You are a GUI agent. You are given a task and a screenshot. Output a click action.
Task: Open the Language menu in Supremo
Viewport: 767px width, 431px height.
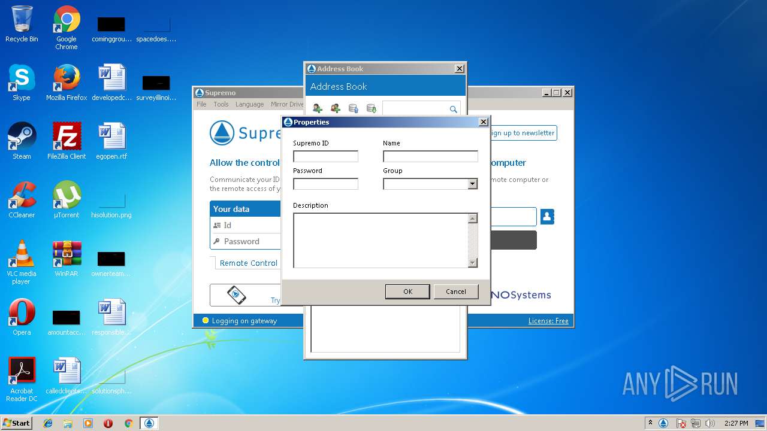click(249, 104)
